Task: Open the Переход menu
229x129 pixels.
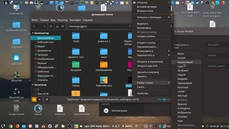Action: [x=62, y=20]
